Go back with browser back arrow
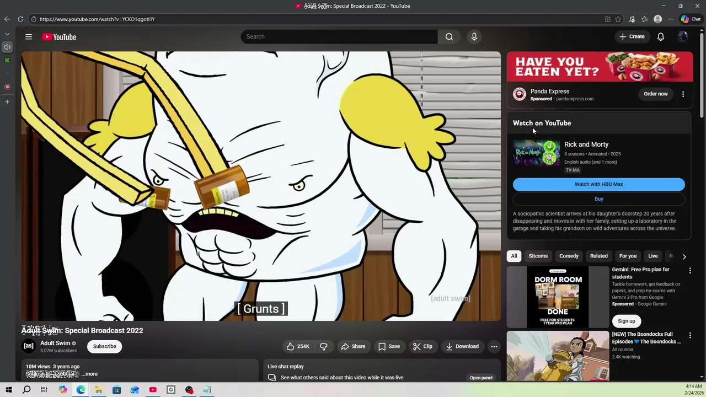706x397 pixels. click(7, 19)
